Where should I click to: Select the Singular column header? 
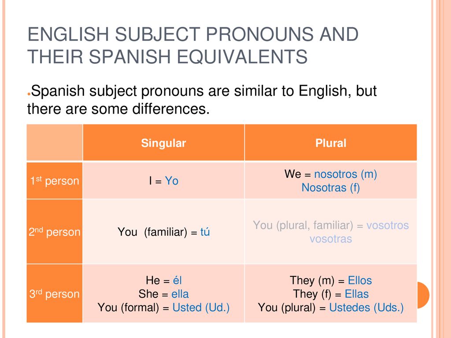point(163,143)
